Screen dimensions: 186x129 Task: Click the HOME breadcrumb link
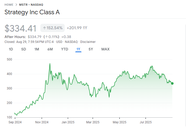tap(9, 5)
